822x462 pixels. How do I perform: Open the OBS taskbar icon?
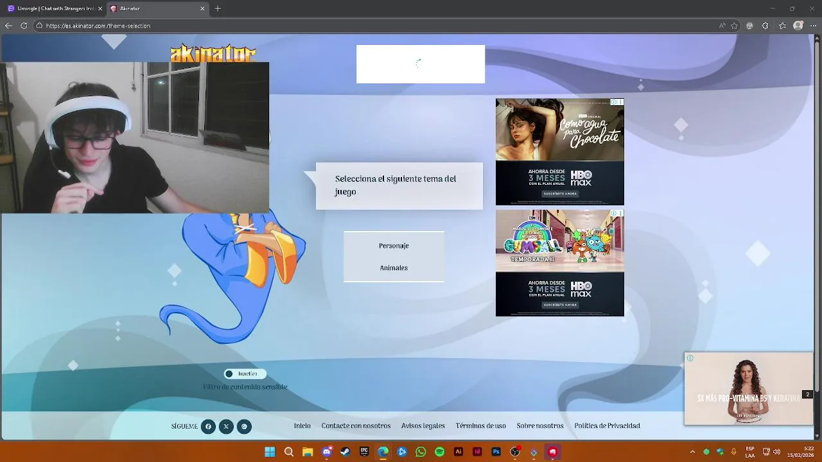pos(515,452)
